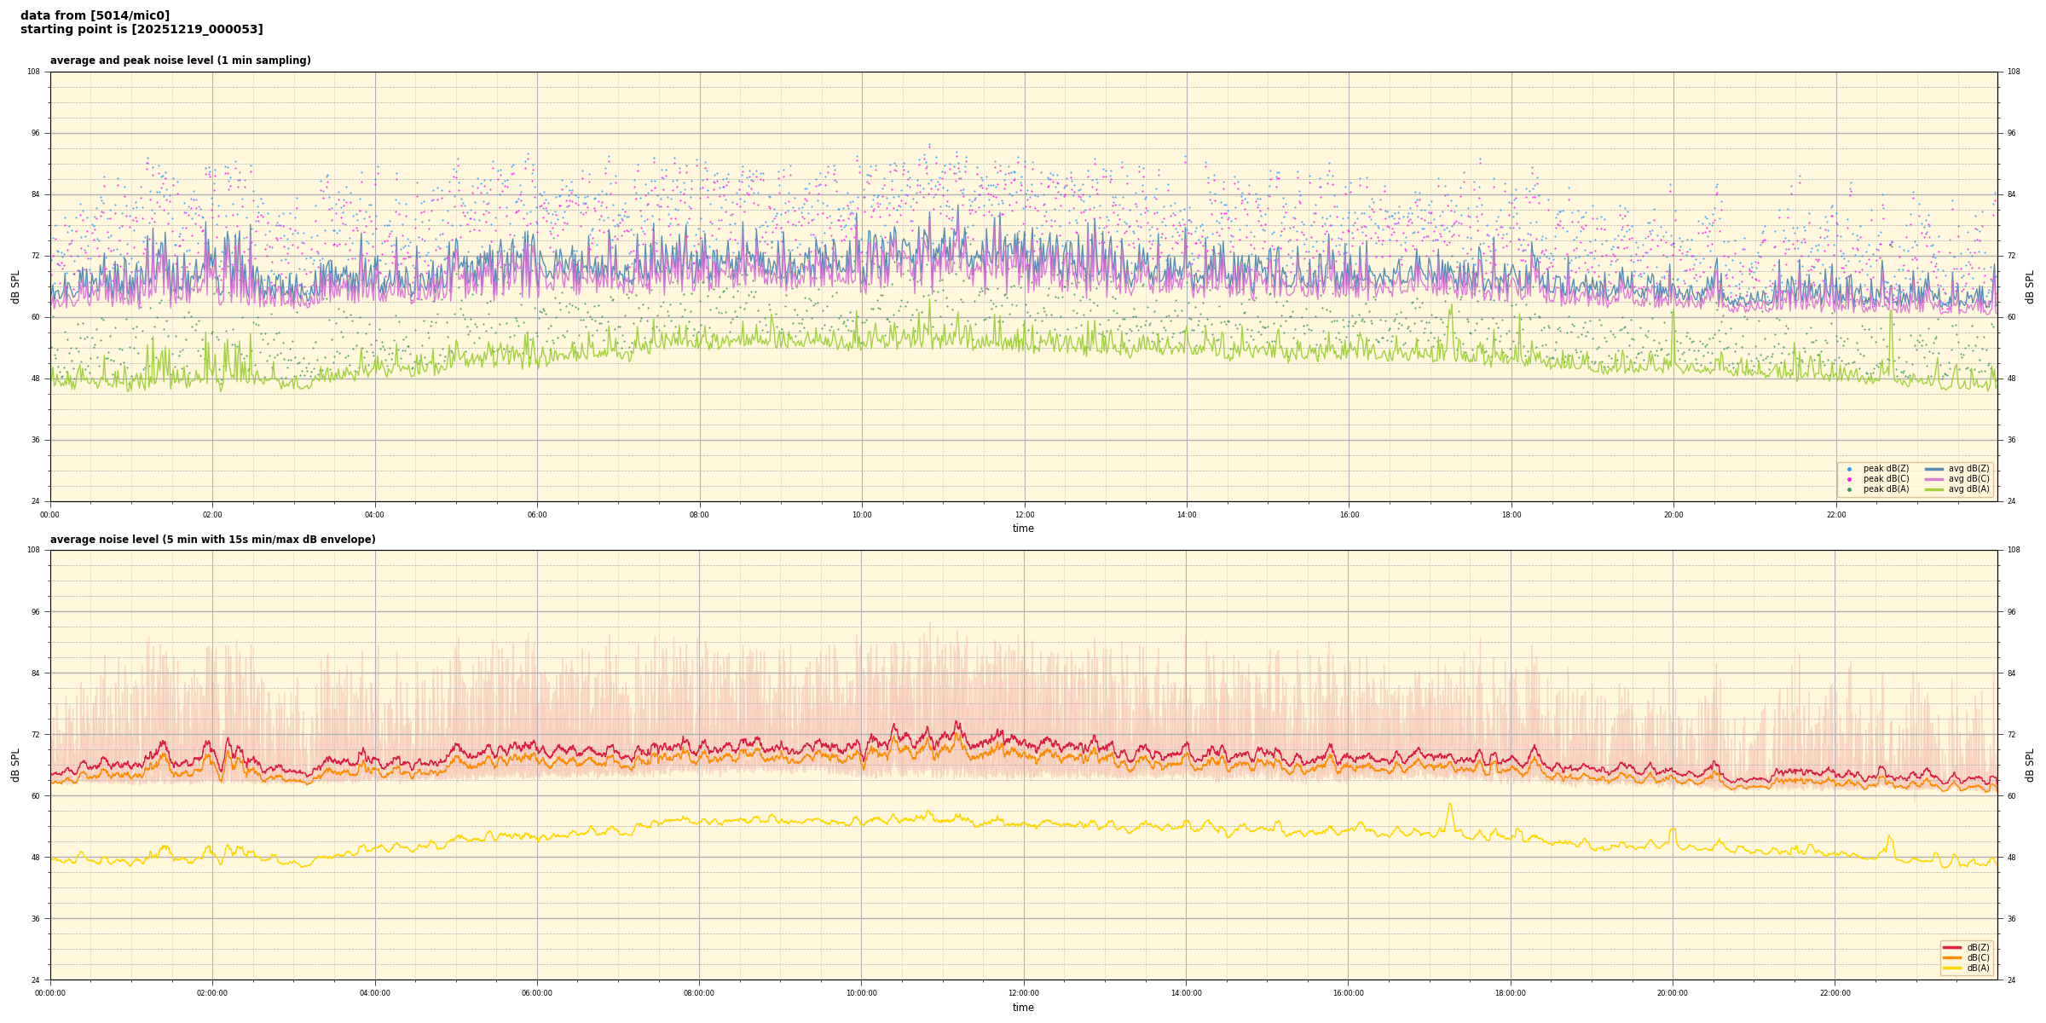This screenshot has width=2046, height=1023.
Task: Click the 12:00 tick label on top chart
Action: 1024,515
